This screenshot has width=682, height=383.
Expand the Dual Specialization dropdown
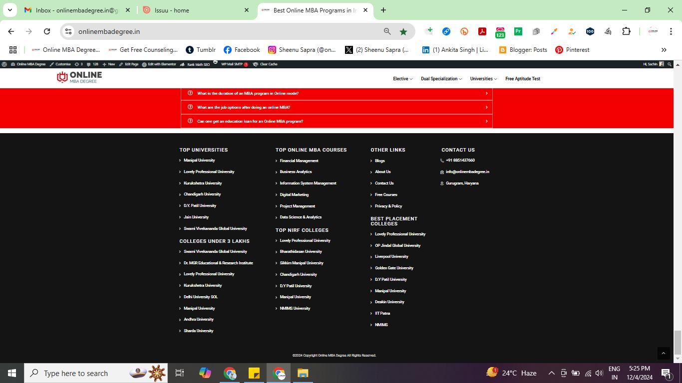[x=441, y=79]
